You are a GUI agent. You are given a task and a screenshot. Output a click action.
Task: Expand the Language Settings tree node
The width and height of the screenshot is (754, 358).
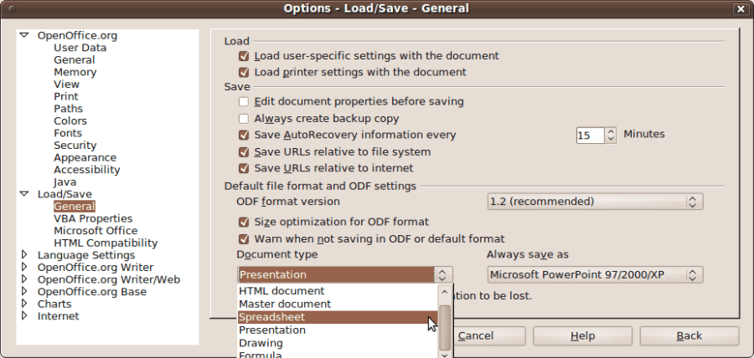[x=23, y=255]
